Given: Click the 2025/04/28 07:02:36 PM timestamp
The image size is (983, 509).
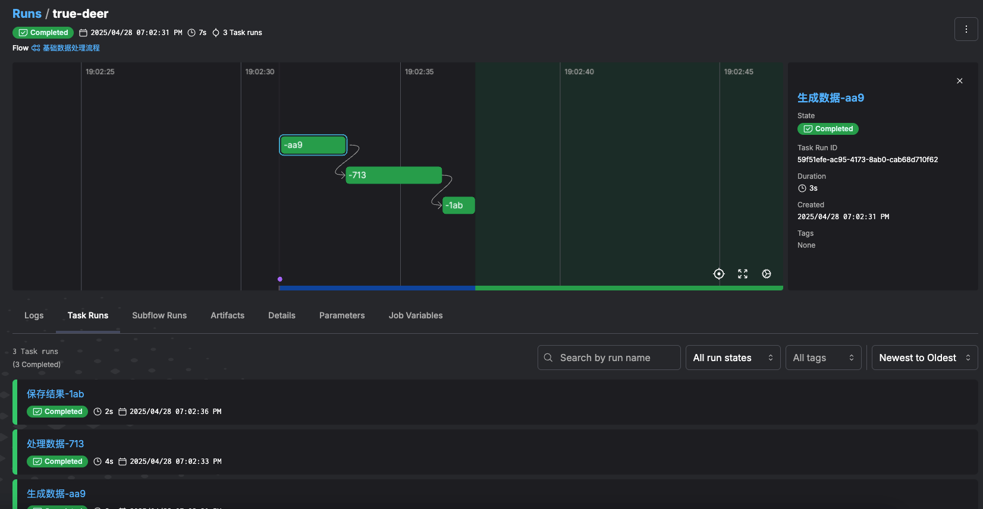Looking at the screenshot, I should coord(175,412).
